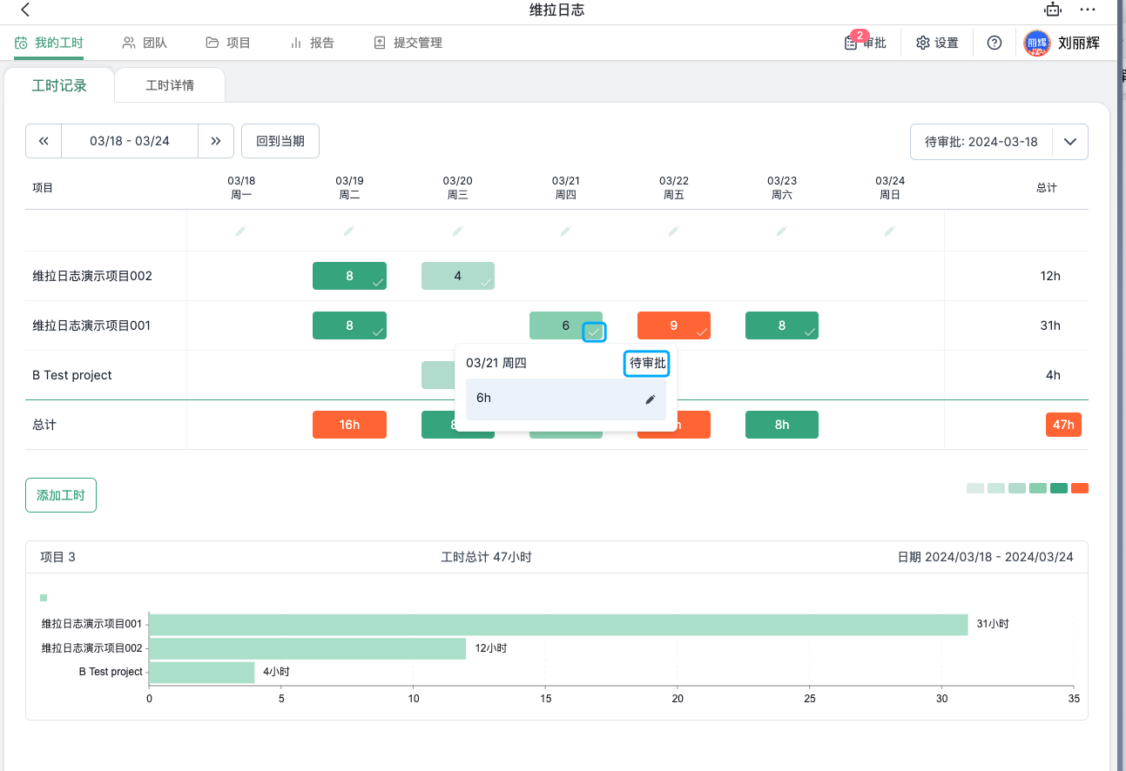Click the orange legend swatch
Image resolution: width=1126 pixels, height=771 pixels.
(x=1080, y=488)
